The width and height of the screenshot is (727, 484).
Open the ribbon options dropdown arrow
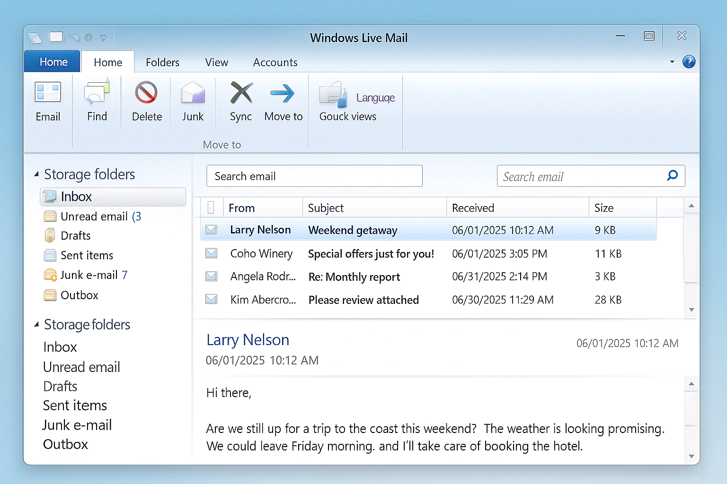click(672, 62)
